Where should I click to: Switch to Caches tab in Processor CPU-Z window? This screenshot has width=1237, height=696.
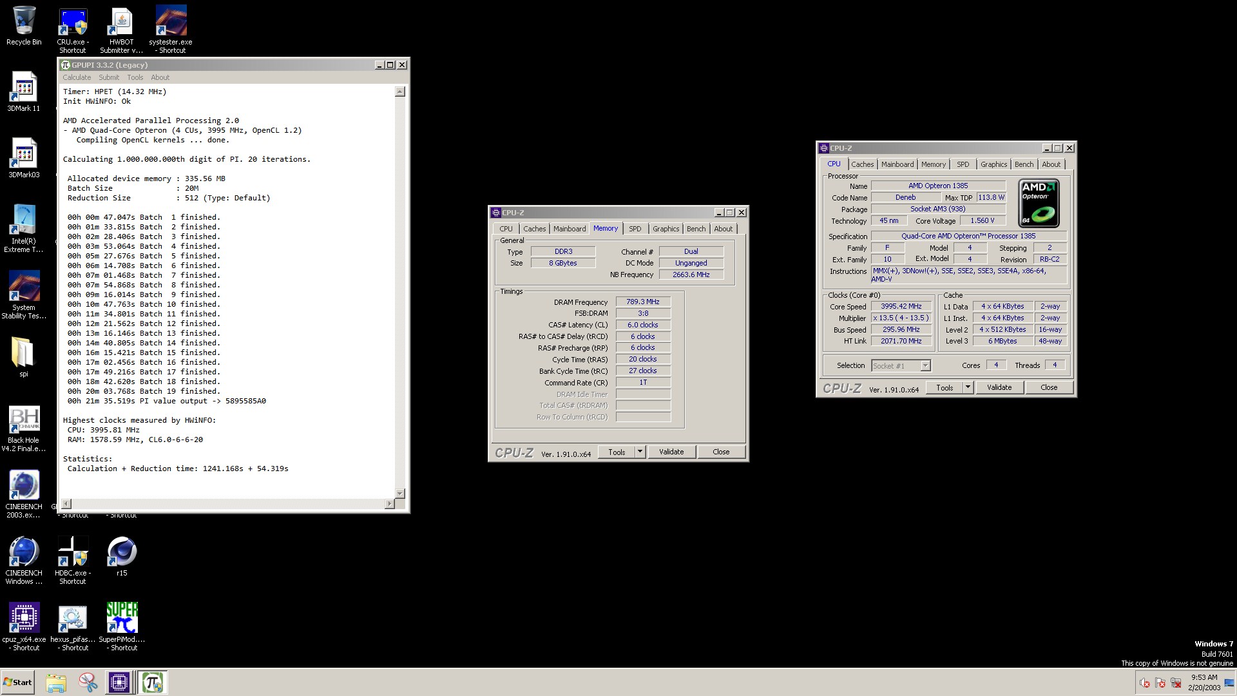[863, 164]
